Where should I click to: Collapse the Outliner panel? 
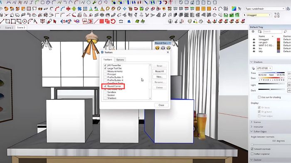252,160
